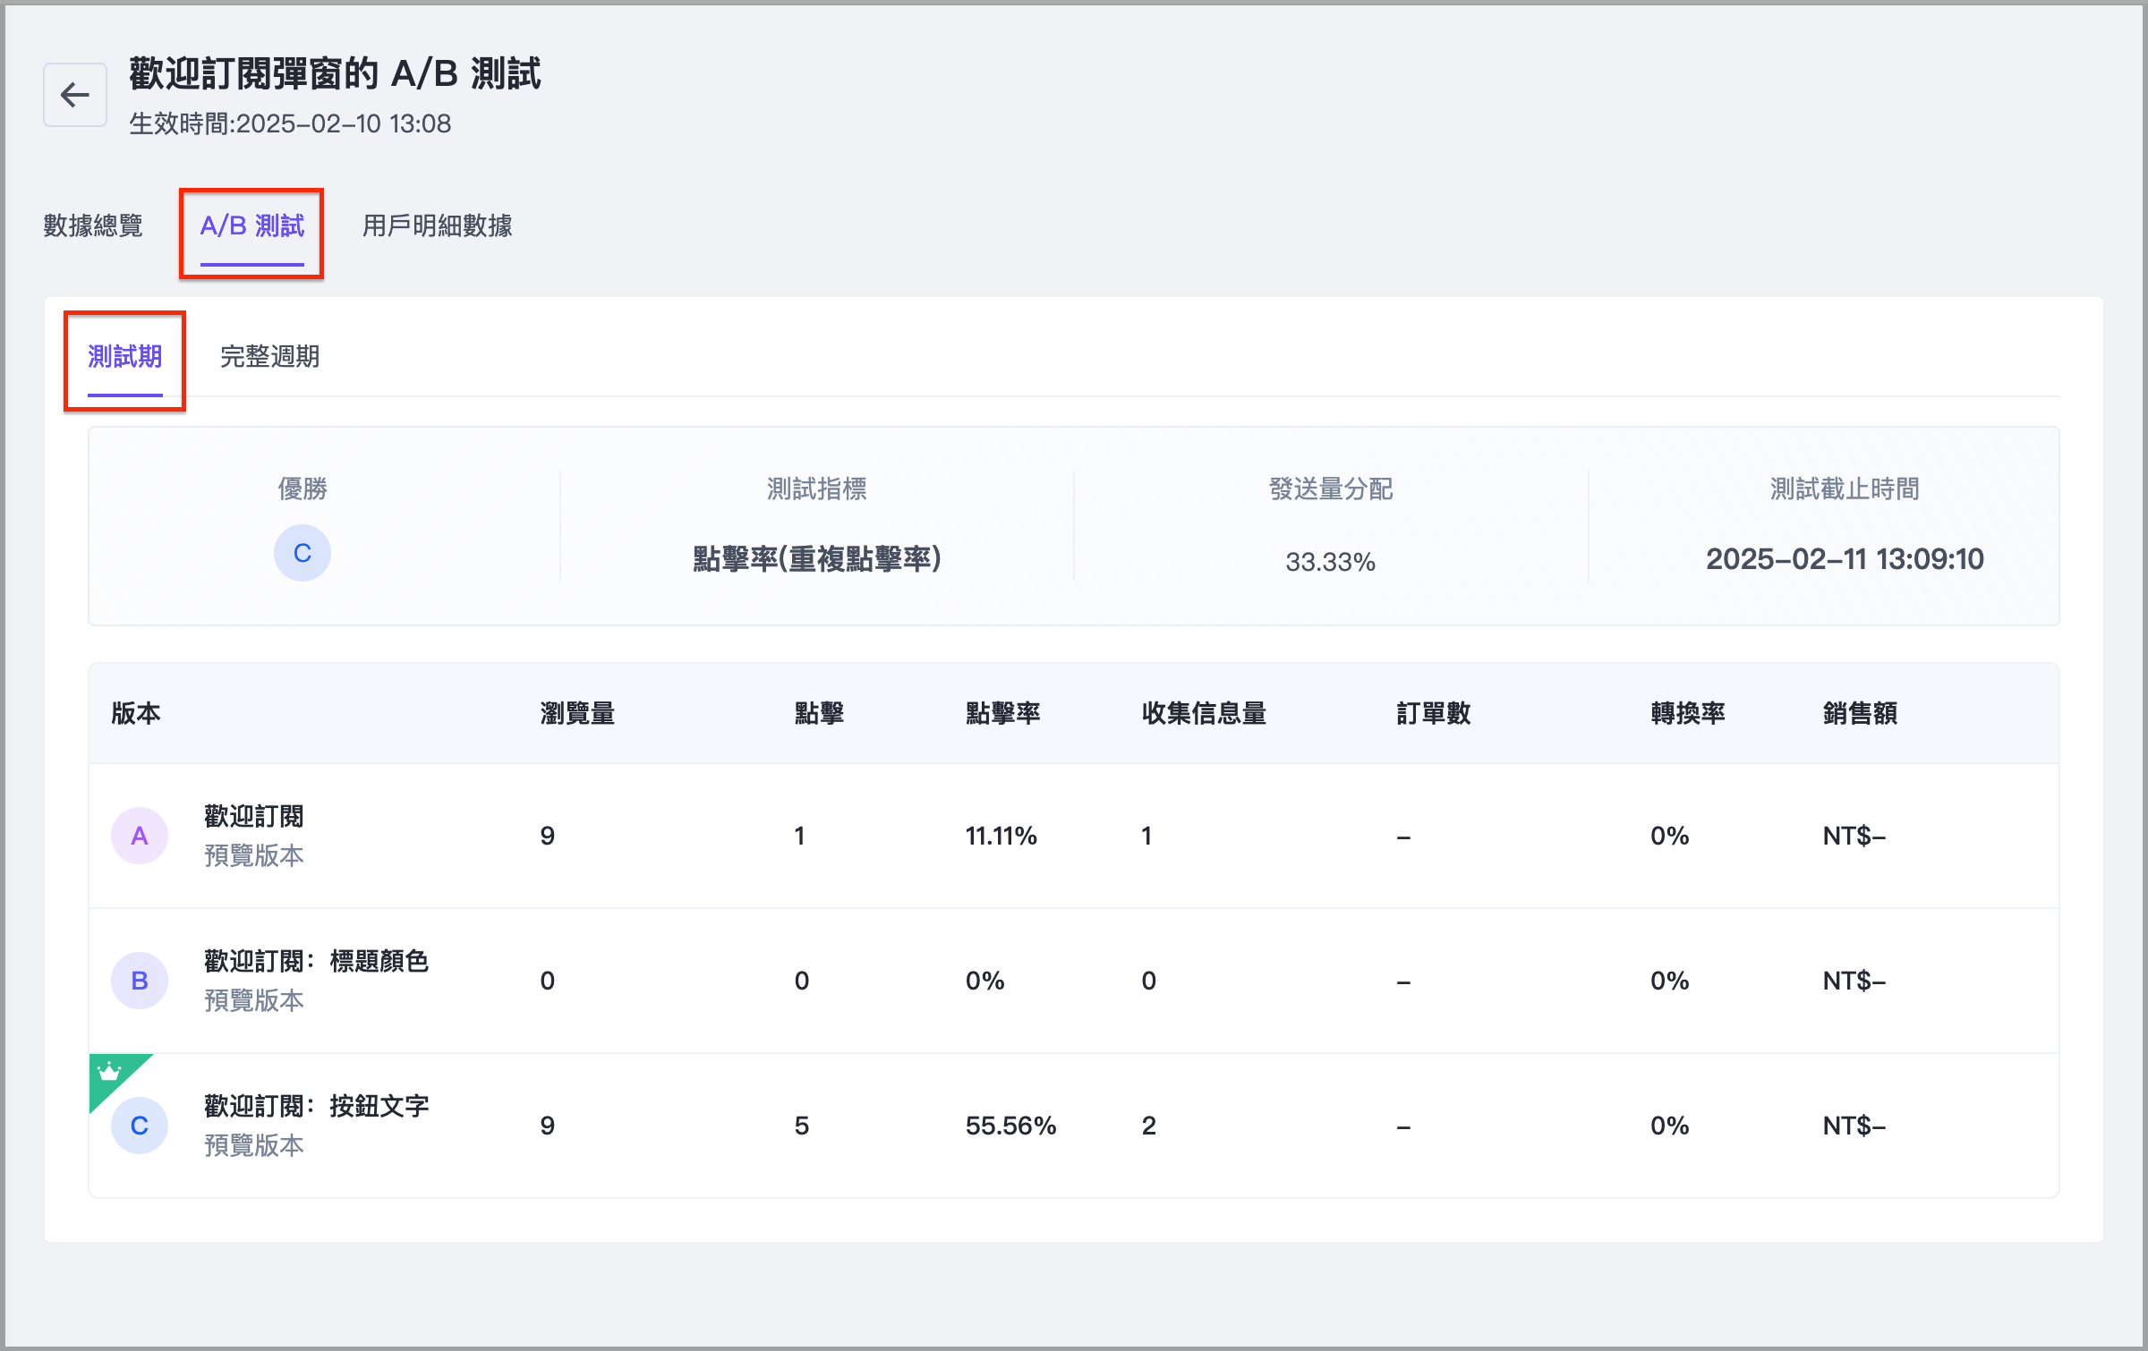Click the winner C badge in summary
Viewport: 2148px width, 1351px height.
(303, 554)
